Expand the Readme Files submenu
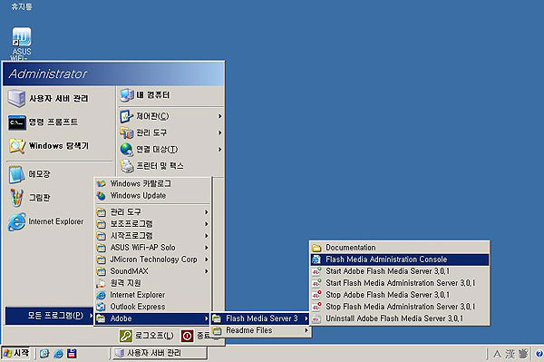This screenshot has height=362, width=544. 260,330
